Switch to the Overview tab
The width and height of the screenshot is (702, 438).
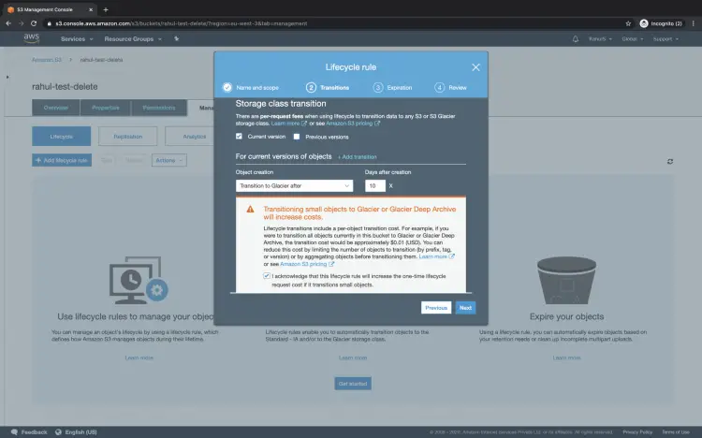coord(56,108)
